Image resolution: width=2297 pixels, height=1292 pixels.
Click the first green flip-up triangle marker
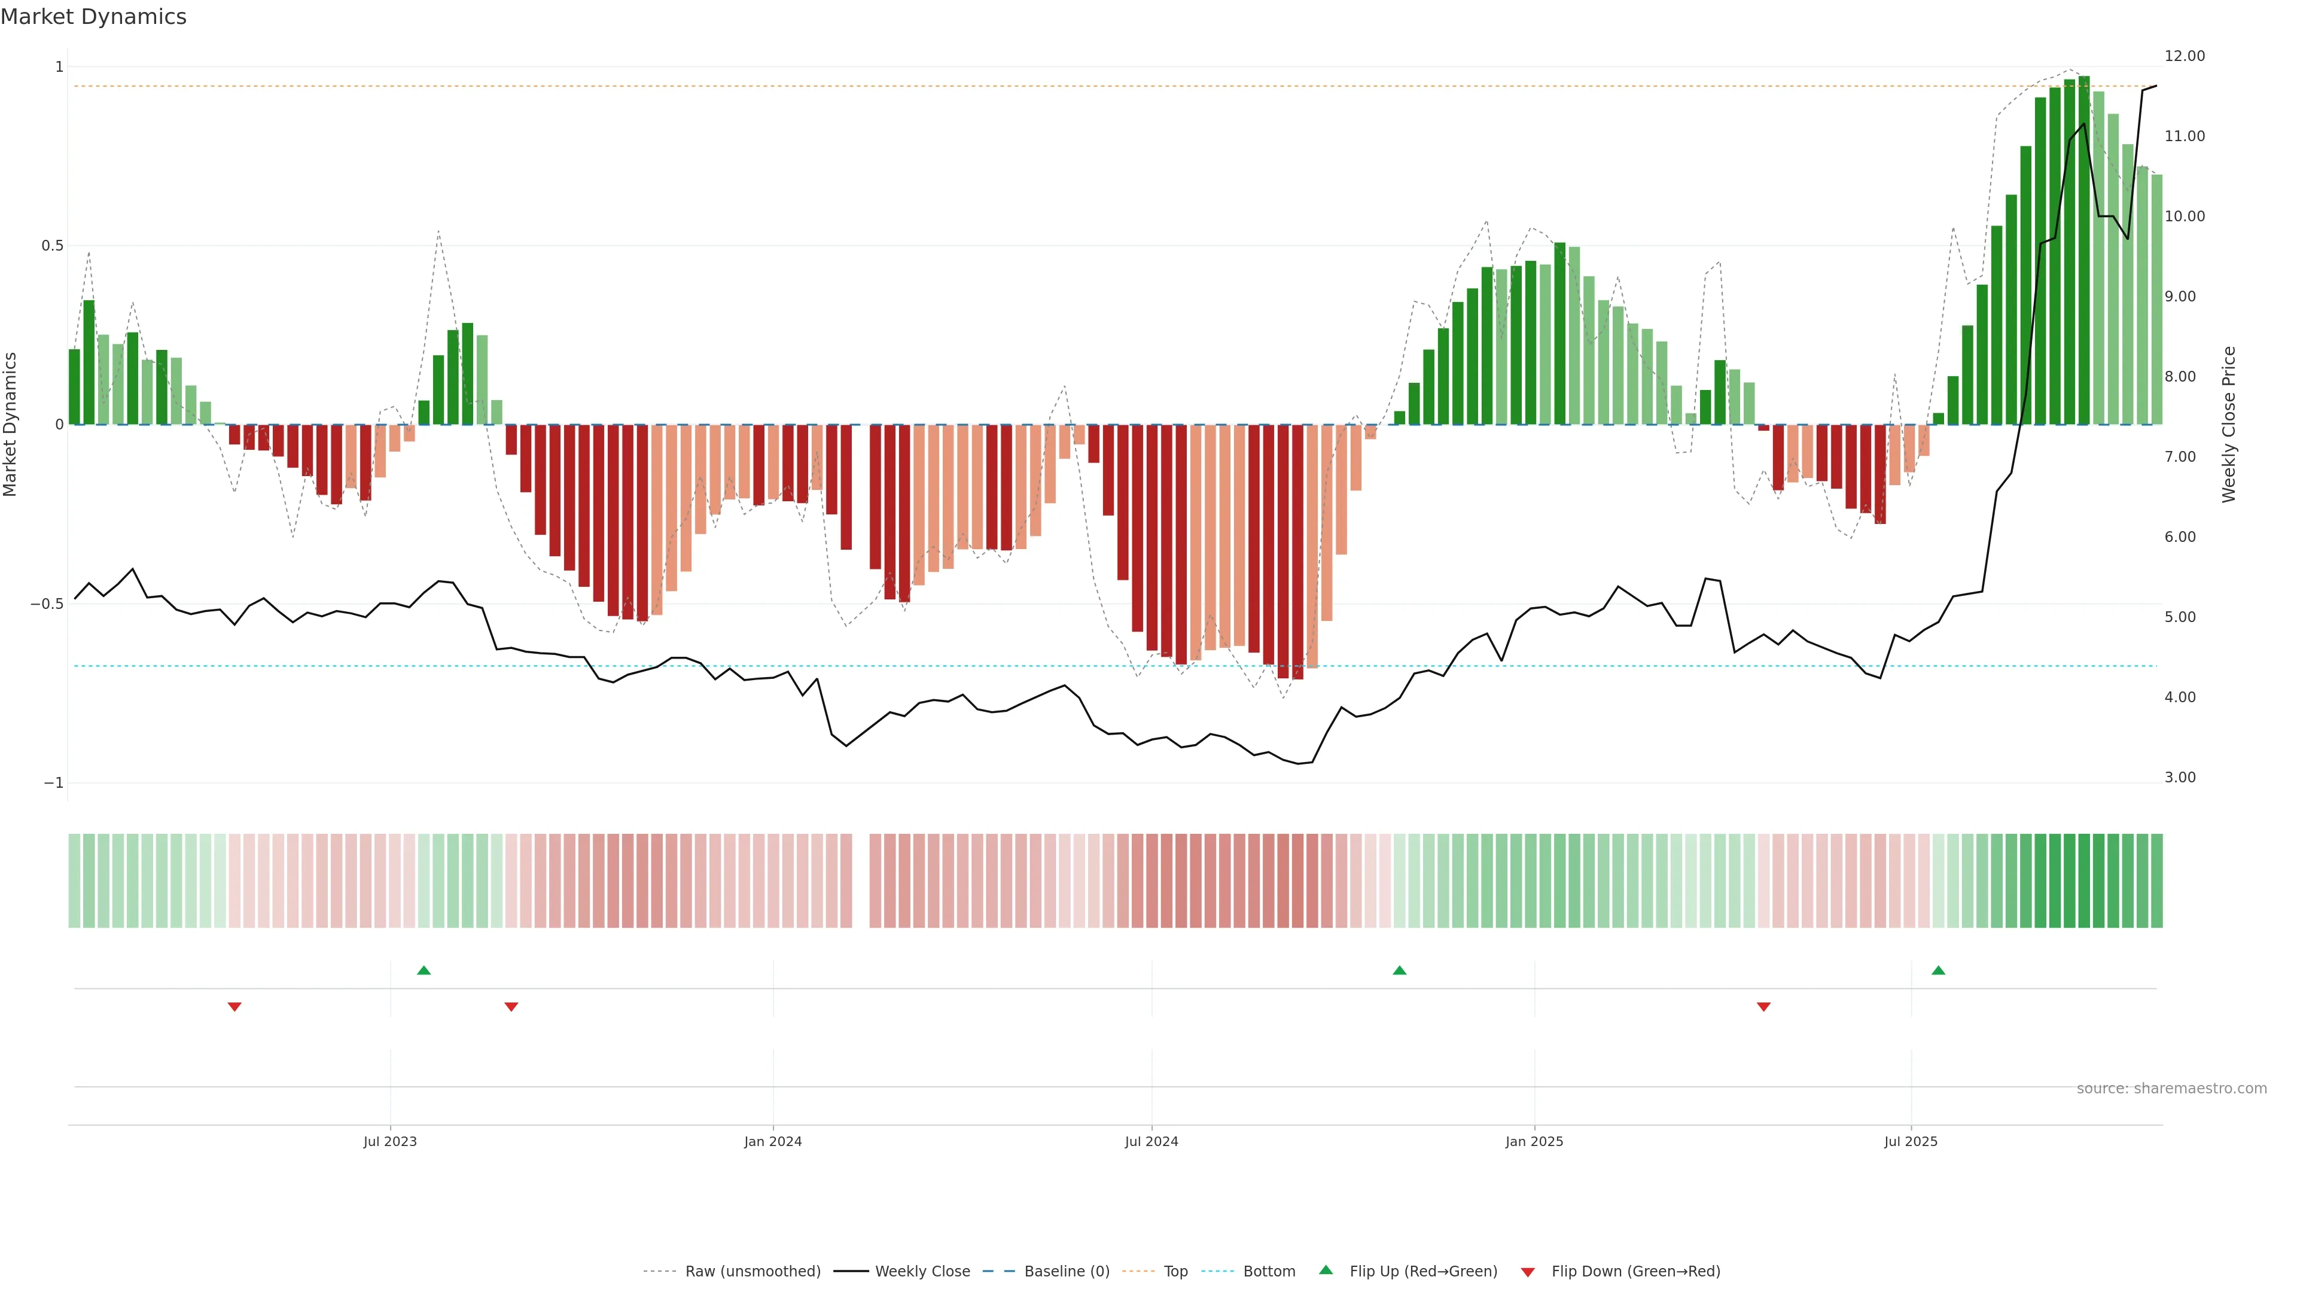point(424,970)
